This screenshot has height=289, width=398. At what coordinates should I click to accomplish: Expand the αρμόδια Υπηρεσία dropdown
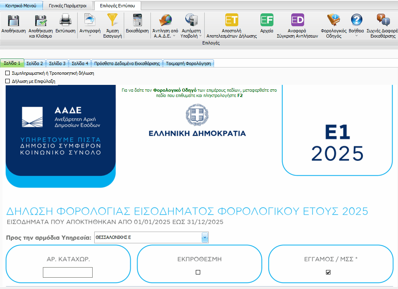tap(205, 238)
